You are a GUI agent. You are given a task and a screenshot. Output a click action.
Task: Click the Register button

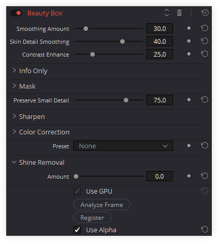click(x=92, y=217)
